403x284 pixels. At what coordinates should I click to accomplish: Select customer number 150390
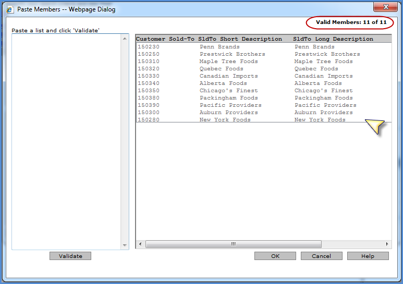pos(149,105)
